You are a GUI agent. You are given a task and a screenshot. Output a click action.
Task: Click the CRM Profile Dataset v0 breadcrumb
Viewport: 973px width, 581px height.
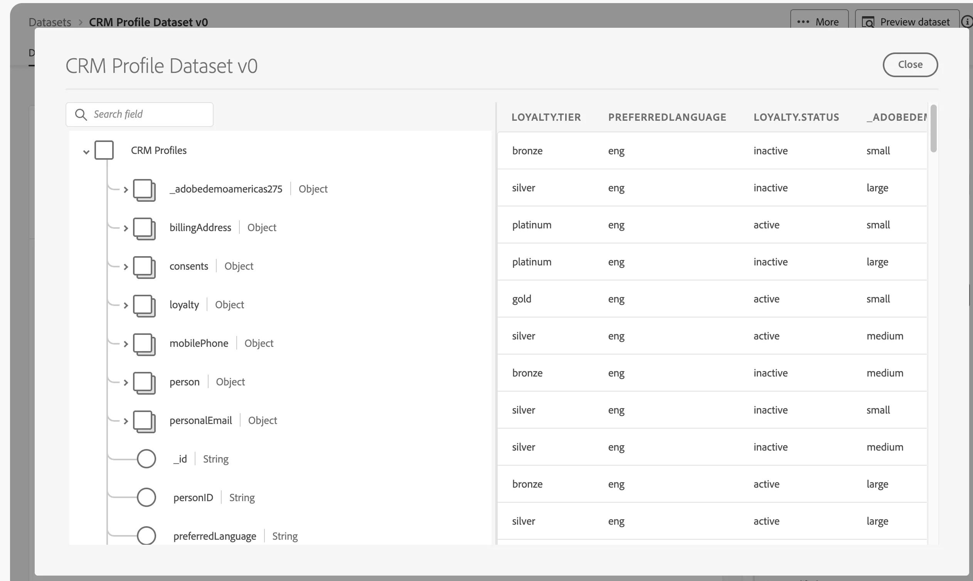(x=148, y=22)
